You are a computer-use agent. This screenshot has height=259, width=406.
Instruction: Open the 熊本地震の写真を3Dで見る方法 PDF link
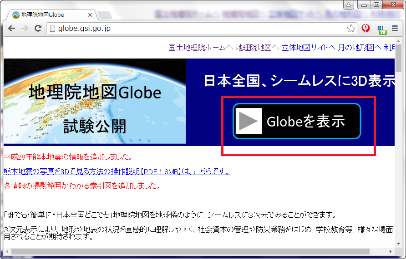point(117,171)
